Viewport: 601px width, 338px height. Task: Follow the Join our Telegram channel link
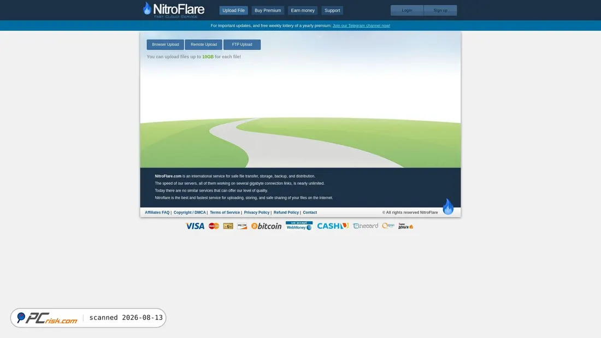pyautogui.click(x=361, y=26)
